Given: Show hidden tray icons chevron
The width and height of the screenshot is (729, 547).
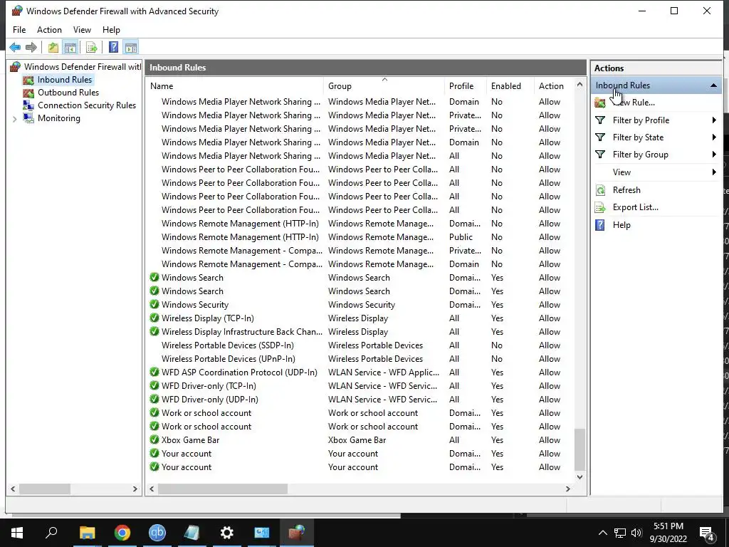Looking at the screenshot, I should 602,533.
